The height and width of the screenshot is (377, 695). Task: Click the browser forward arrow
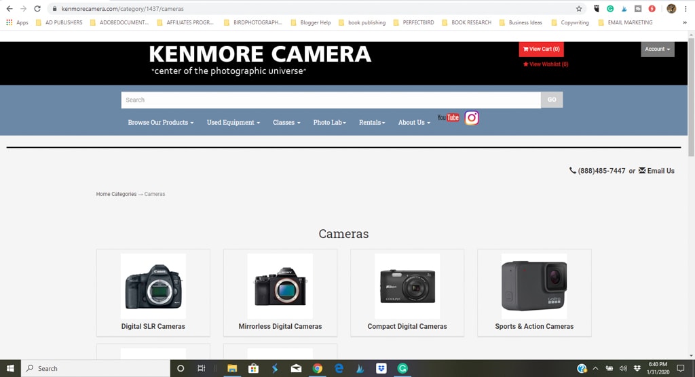(23, 8)
